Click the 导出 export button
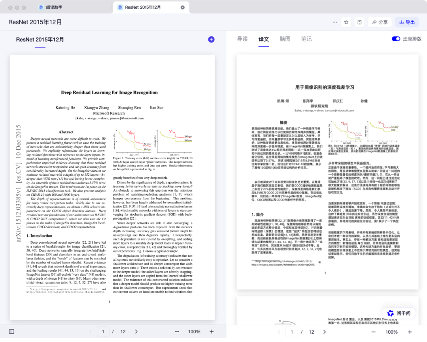 (407, 22)
